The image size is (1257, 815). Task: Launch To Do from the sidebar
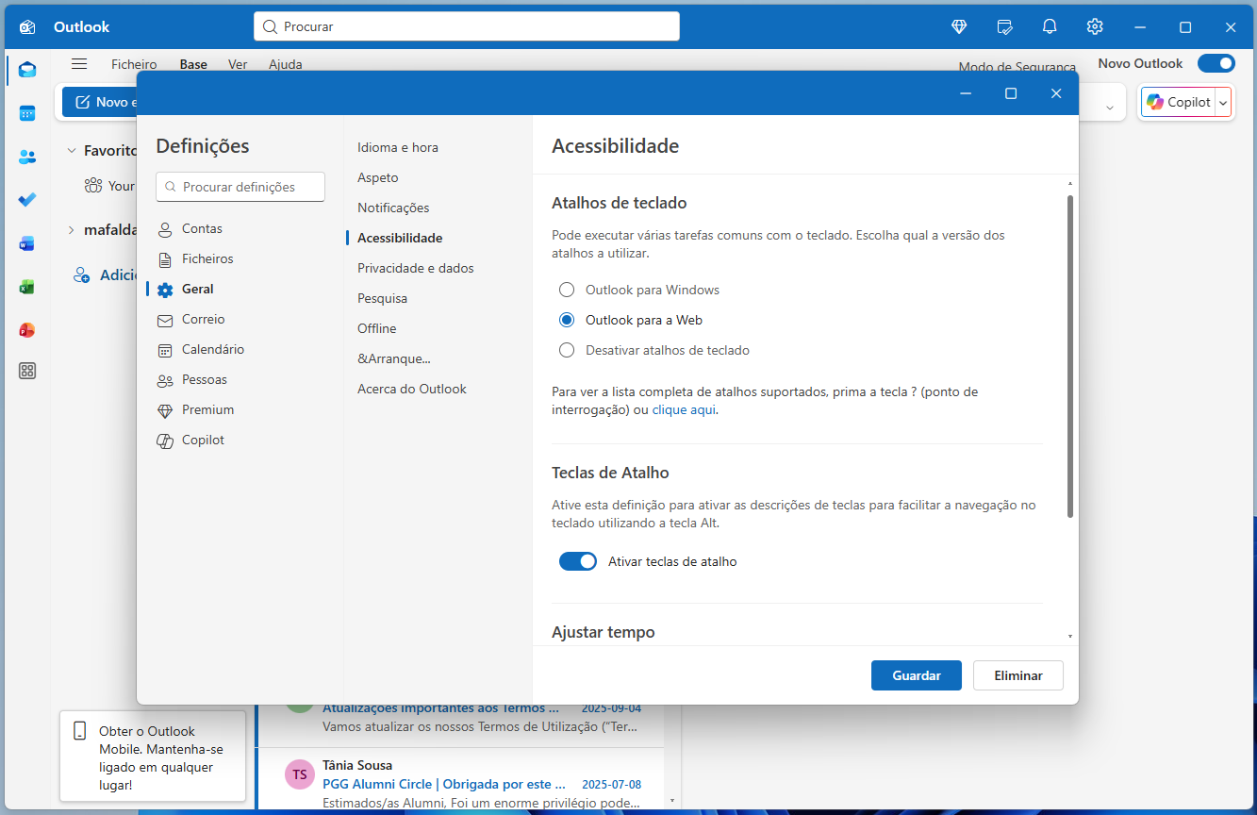coord(26,199)
